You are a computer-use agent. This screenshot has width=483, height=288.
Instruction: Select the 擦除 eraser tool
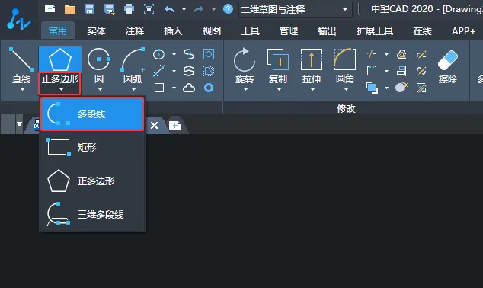pyautogui.click(x=448, y=66)
